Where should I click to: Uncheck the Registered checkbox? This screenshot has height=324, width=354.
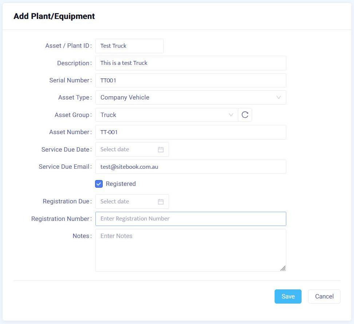99,184
